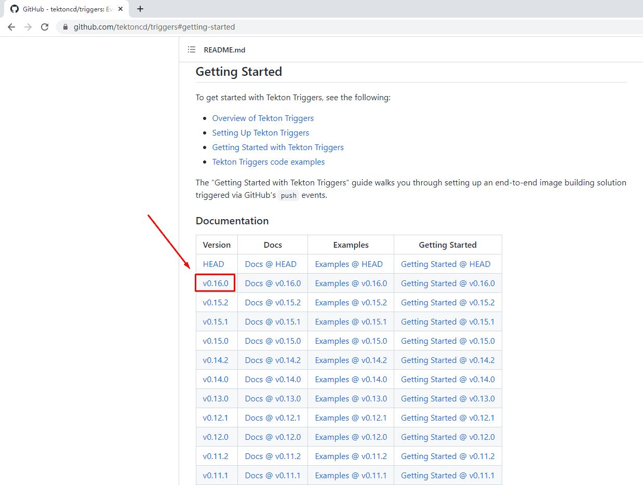
Task: Open Examples @ v0.11.1 link
Action: (351, 476)
